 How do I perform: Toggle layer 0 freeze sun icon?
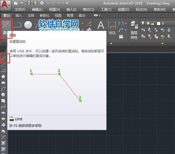(148, 23)
